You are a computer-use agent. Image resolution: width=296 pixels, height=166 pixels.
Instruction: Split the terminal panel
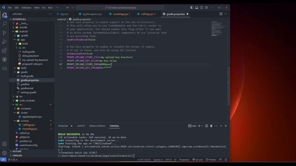click(x=207, y=126)
